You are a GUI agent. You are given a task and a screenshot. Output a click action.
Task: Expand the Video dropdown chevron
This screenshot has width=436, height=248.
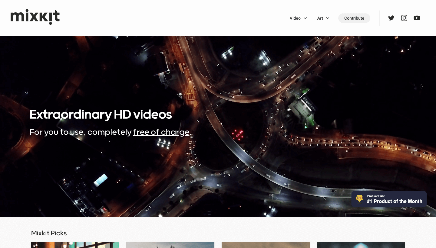pos(306,18)
